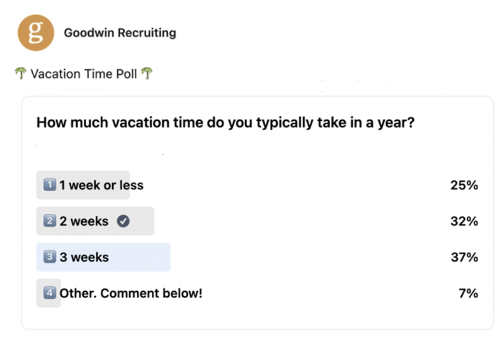Click the number 4 keycap icon
Viewport: 504px width, 344px height.
pyautogui.click(x=50, y=292)
